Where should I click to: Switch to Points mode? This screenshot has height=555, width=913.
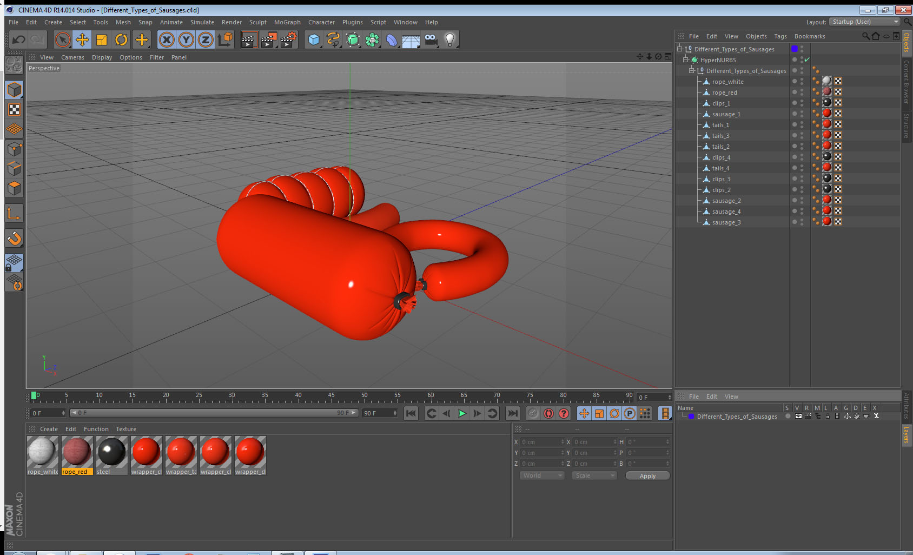[x=14, y=149]
